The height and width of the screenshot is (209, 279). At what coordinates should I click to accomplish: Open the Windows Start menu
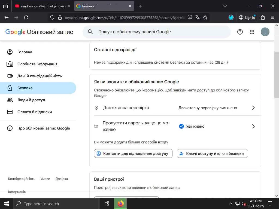click(x=7, y=204)
